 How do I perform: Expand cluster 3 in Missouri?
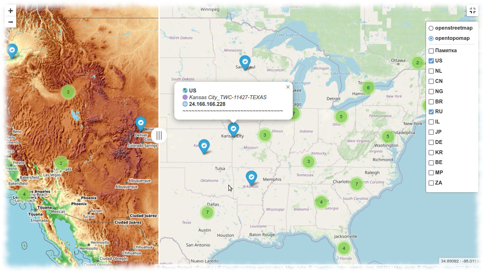[264, 135]
